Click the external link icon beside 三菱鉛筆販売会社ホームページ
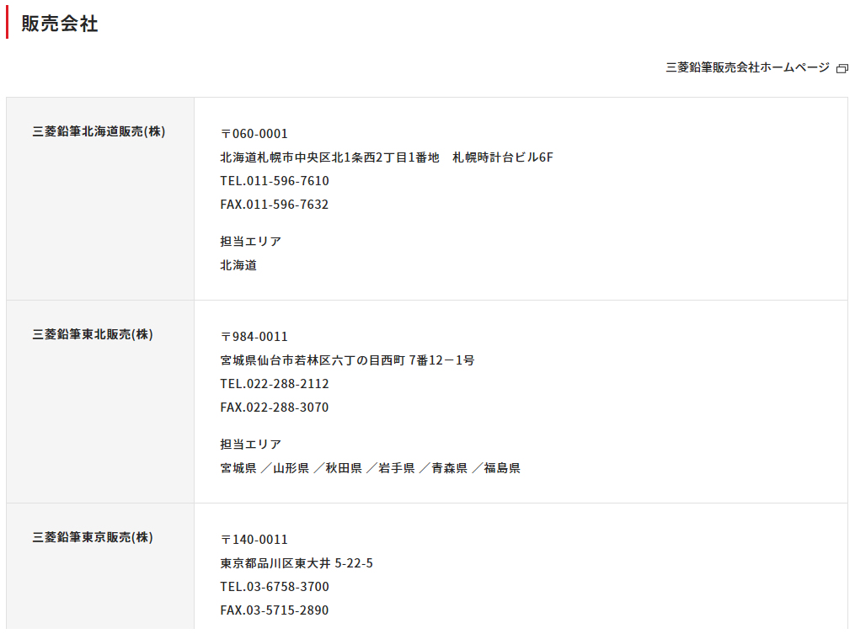This screenshot has height=634, width=855. (842, 69)
